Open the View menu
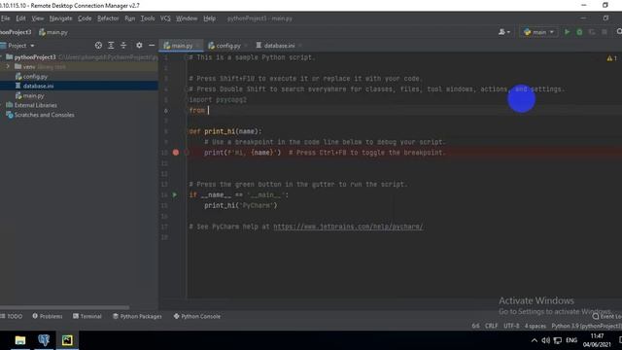The image size is (622, 350). click(38, 18)
